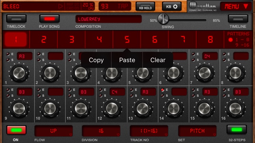Toggle step 16 S LED
The height and width of the screenshot is (143, 255).
[224, 96]
